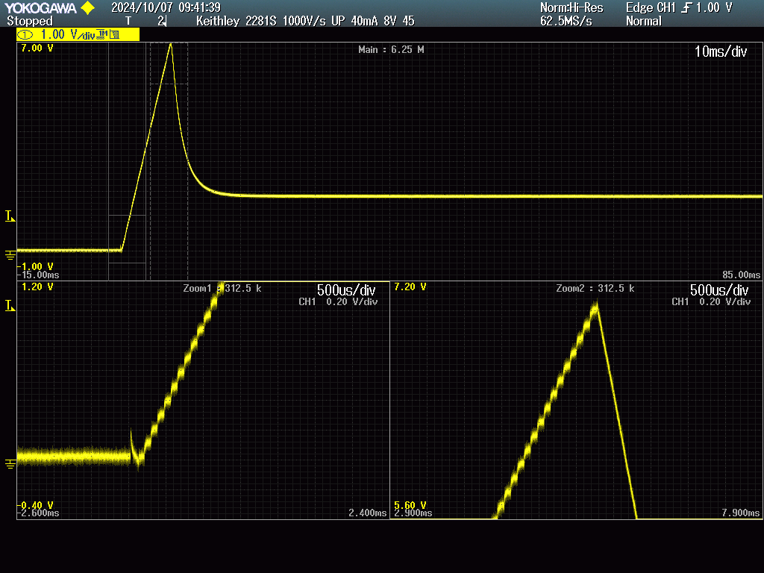The image size is (764, 573).
Task: Click the yellow Yokogawa diamond logo
Action: [x=87, y=7]
